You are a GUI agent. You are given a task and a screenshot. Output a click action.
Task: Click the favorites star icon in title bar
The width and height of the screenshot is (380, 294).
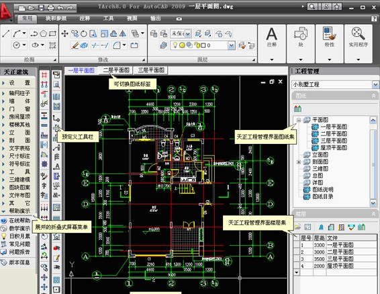click(x=337, y=7)
